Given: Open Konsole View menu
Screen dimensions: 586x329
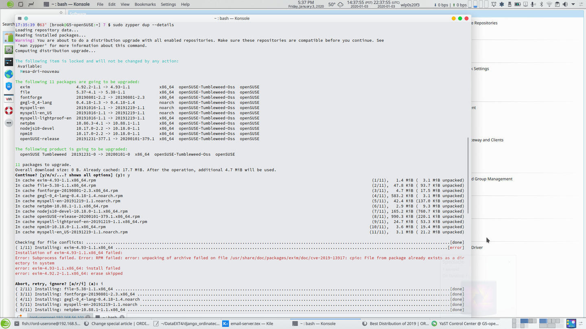Looking at the screenshot, I should (125, 4).
